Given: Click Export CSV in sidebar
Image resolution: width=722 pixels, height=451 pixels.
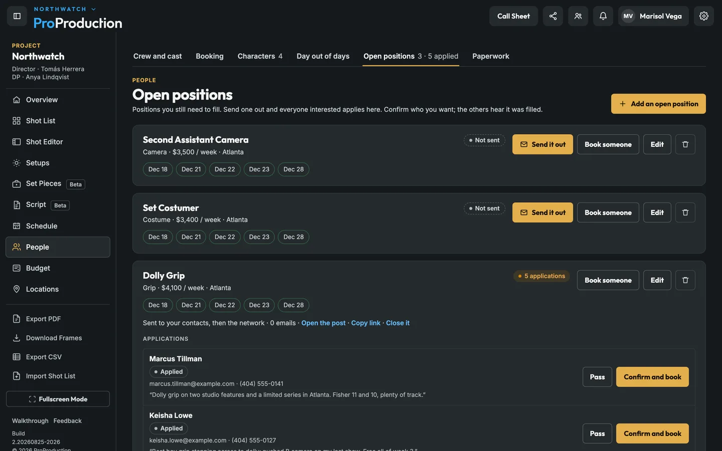Looking at the screenshot, I should (x=58, y=357).
